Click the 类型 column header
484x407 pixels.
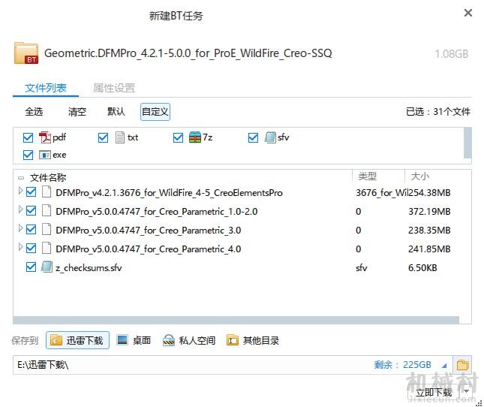368,176
